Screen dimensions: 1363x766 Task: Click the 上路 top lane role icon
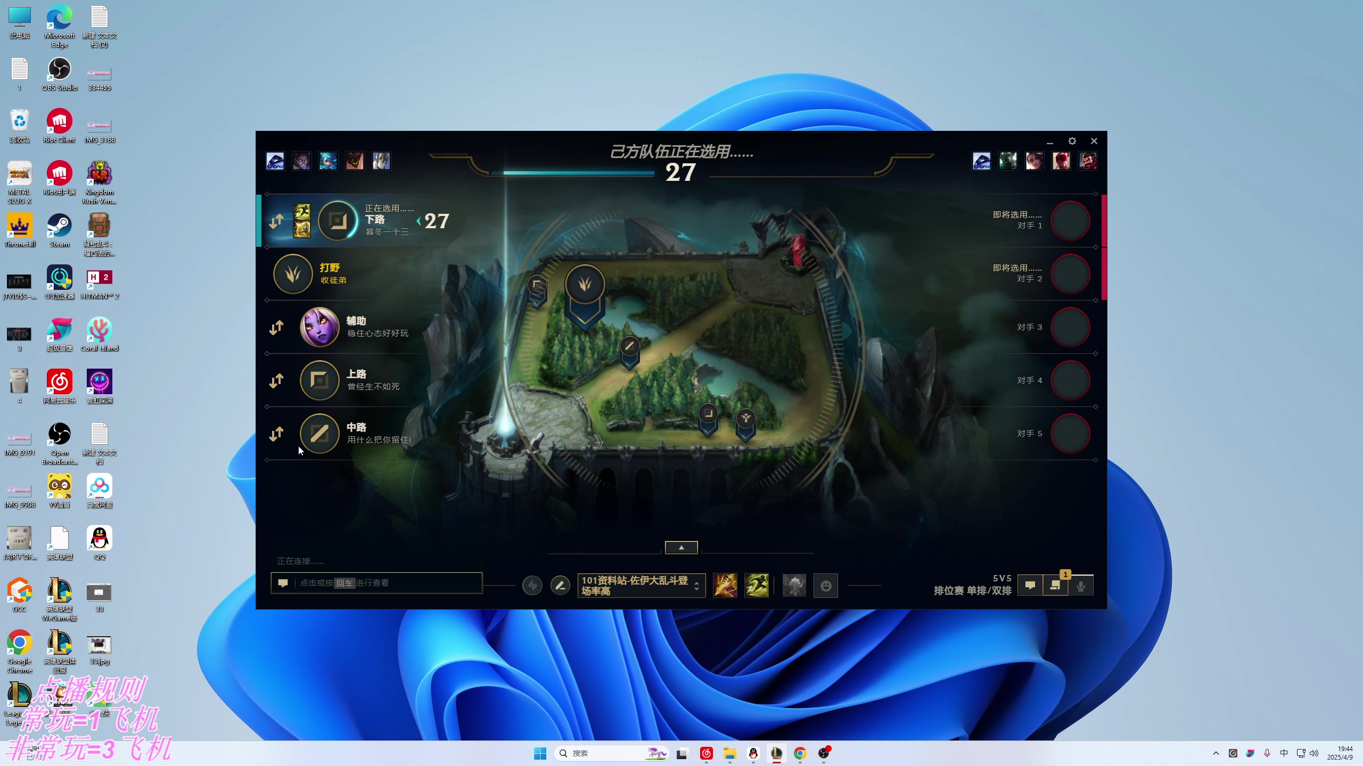[x=319, y=380]
